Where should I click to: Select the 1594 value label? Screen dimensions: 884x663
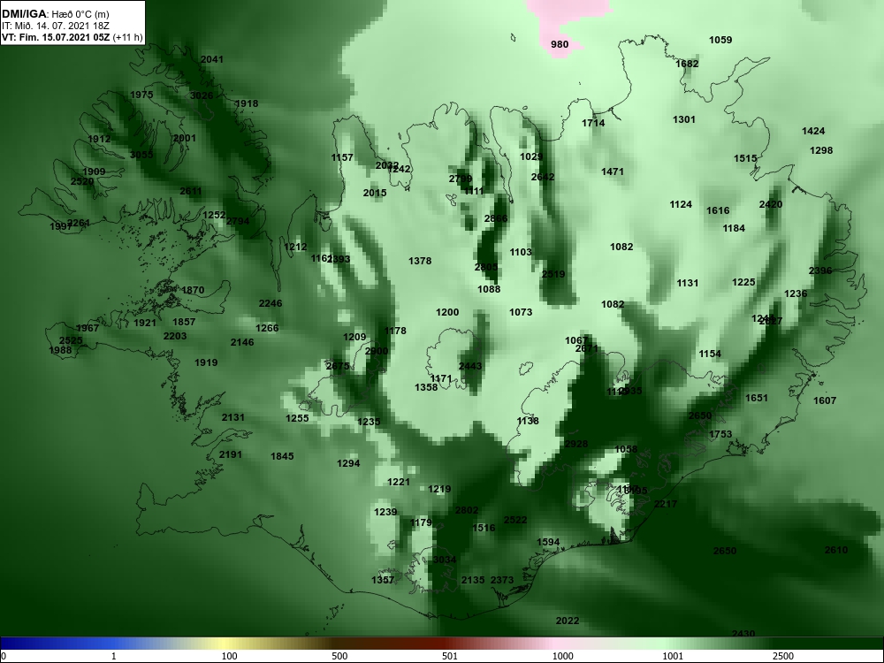(548, 543)
